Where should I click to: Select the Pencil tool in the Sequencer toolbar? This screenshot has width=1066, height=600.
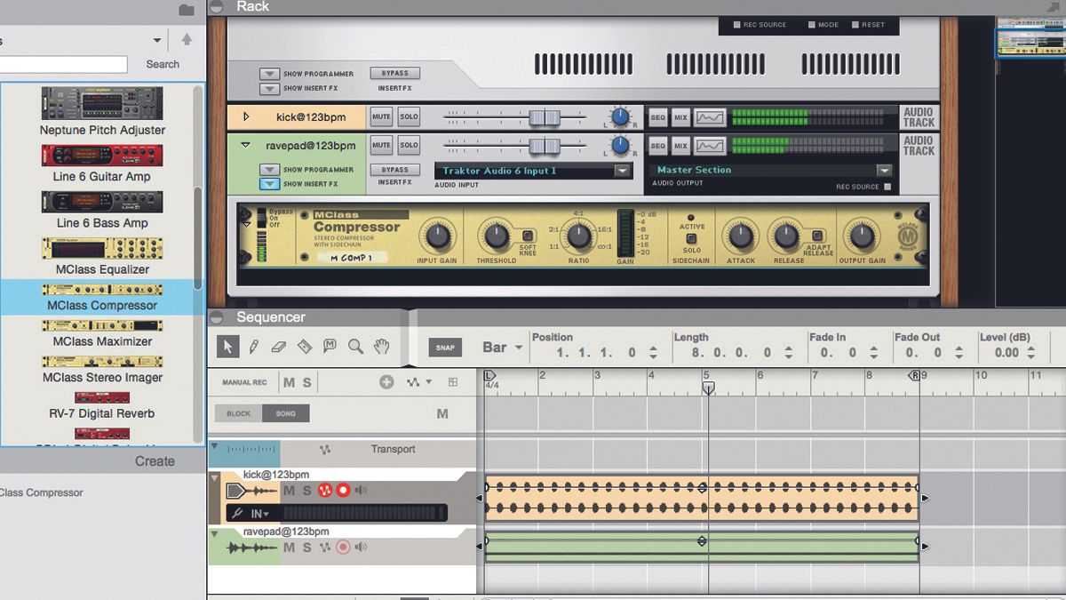254,347
